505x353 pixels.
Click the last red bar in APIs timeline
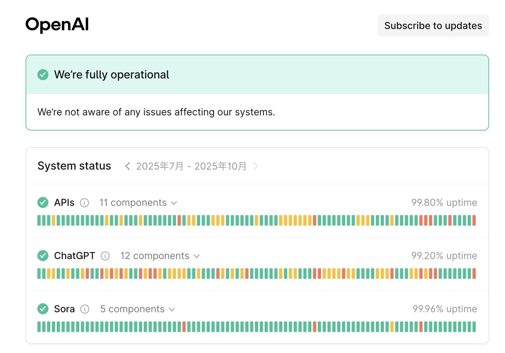pos(474,220)
